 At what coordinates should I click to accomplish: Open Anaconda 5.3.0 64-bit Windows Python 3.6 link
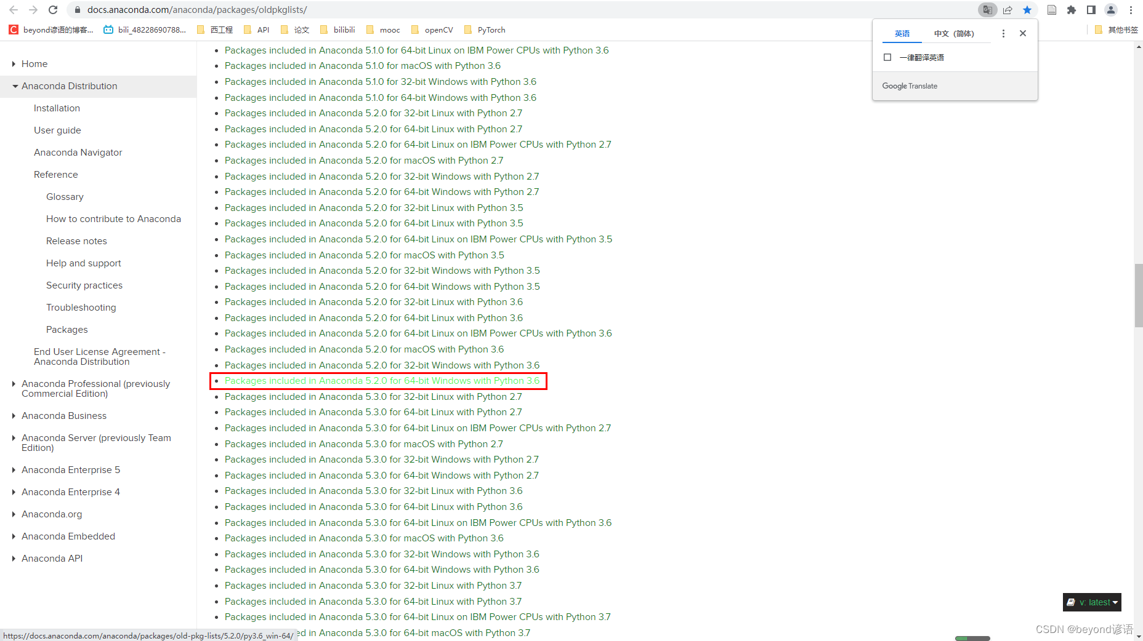[382, 570]
